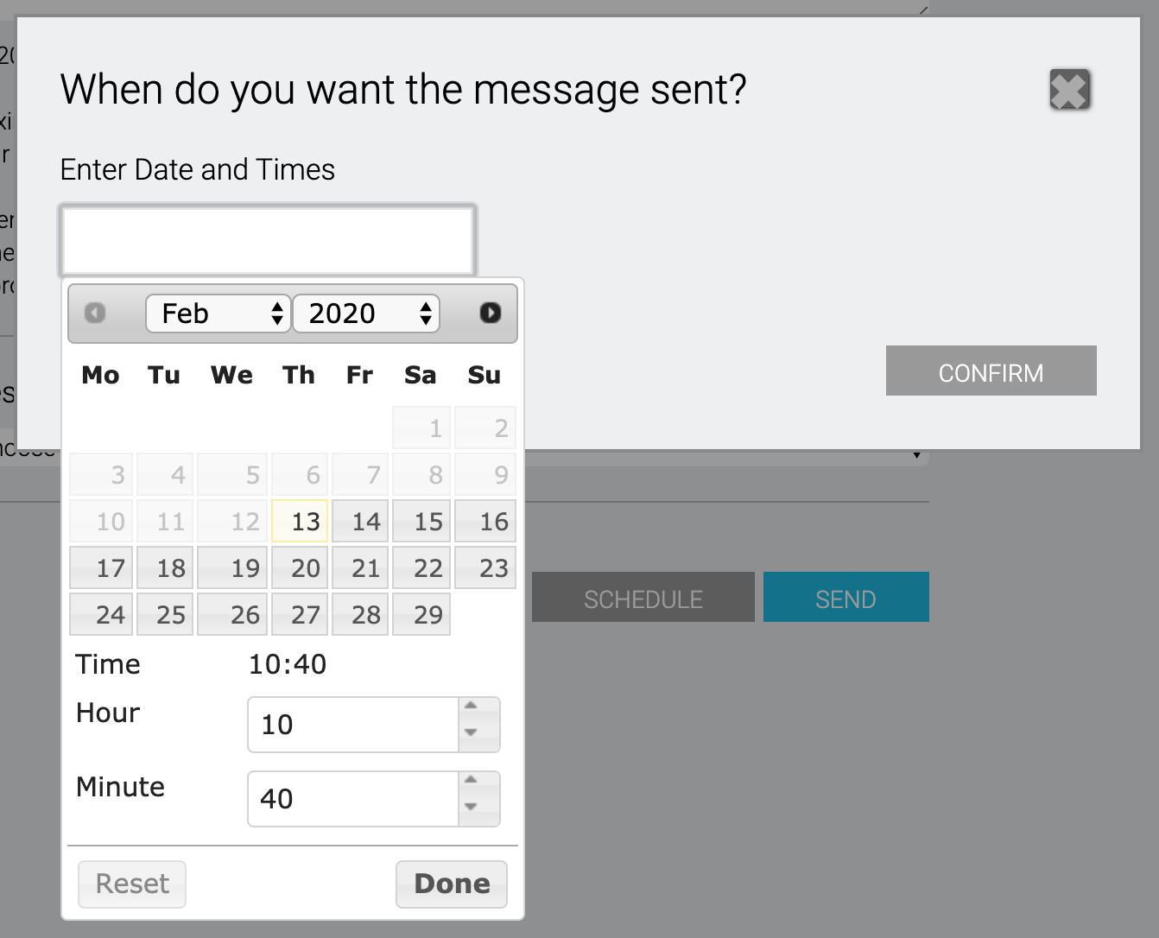Go to the next month in calendar

point(490,313)
